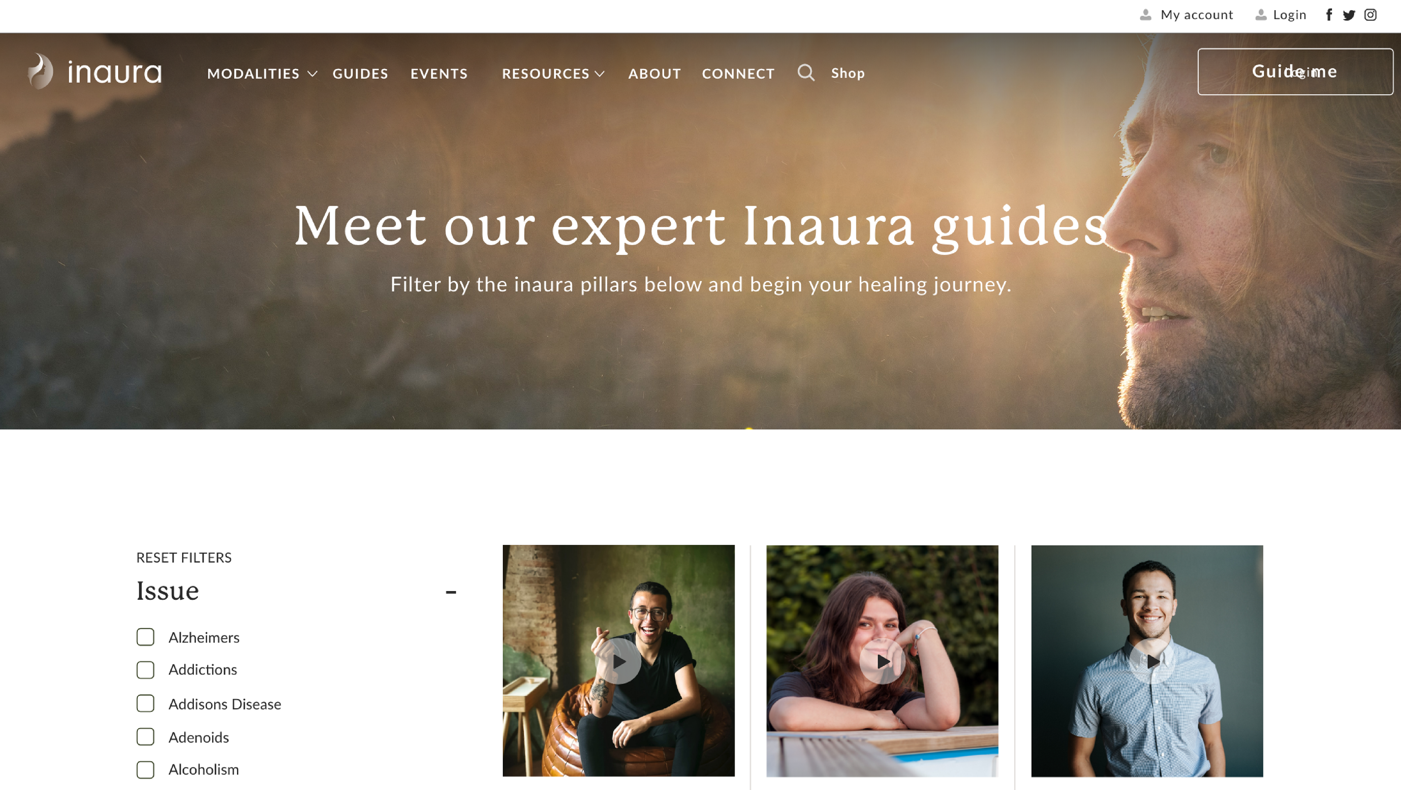The image size is (1401, 790).
Task: Click the Guide me button
Action: (x=1295, y=71)
